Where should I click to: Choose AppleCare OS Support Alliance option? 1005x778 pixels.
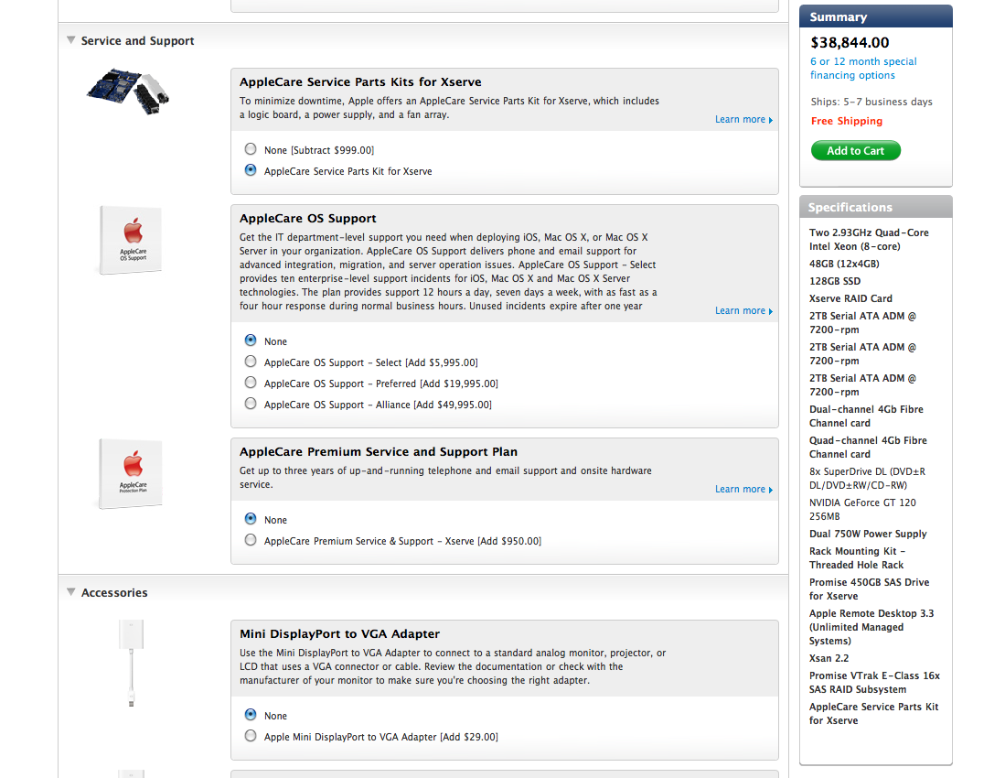pos(251,404)
